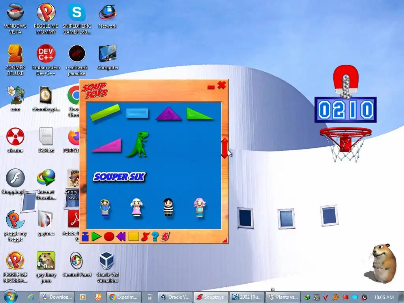The image size is (404, 303).
Task: Select the r-antiwork paradise icon
Action: [77, 60]
